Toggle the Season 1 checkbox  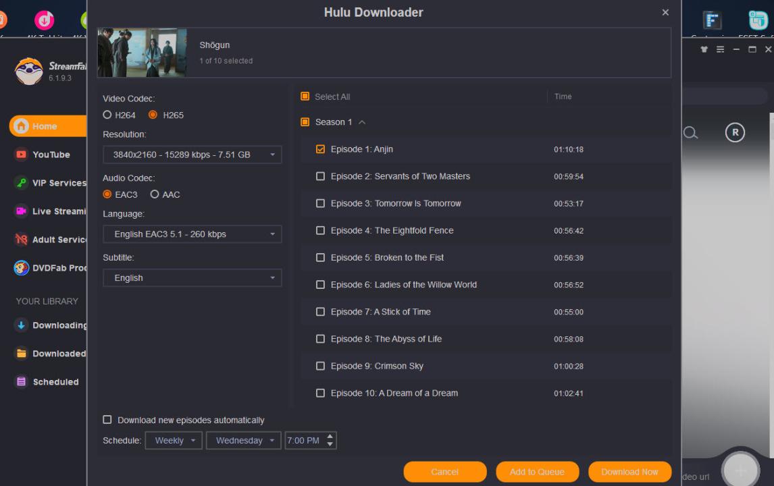(305, 122)
